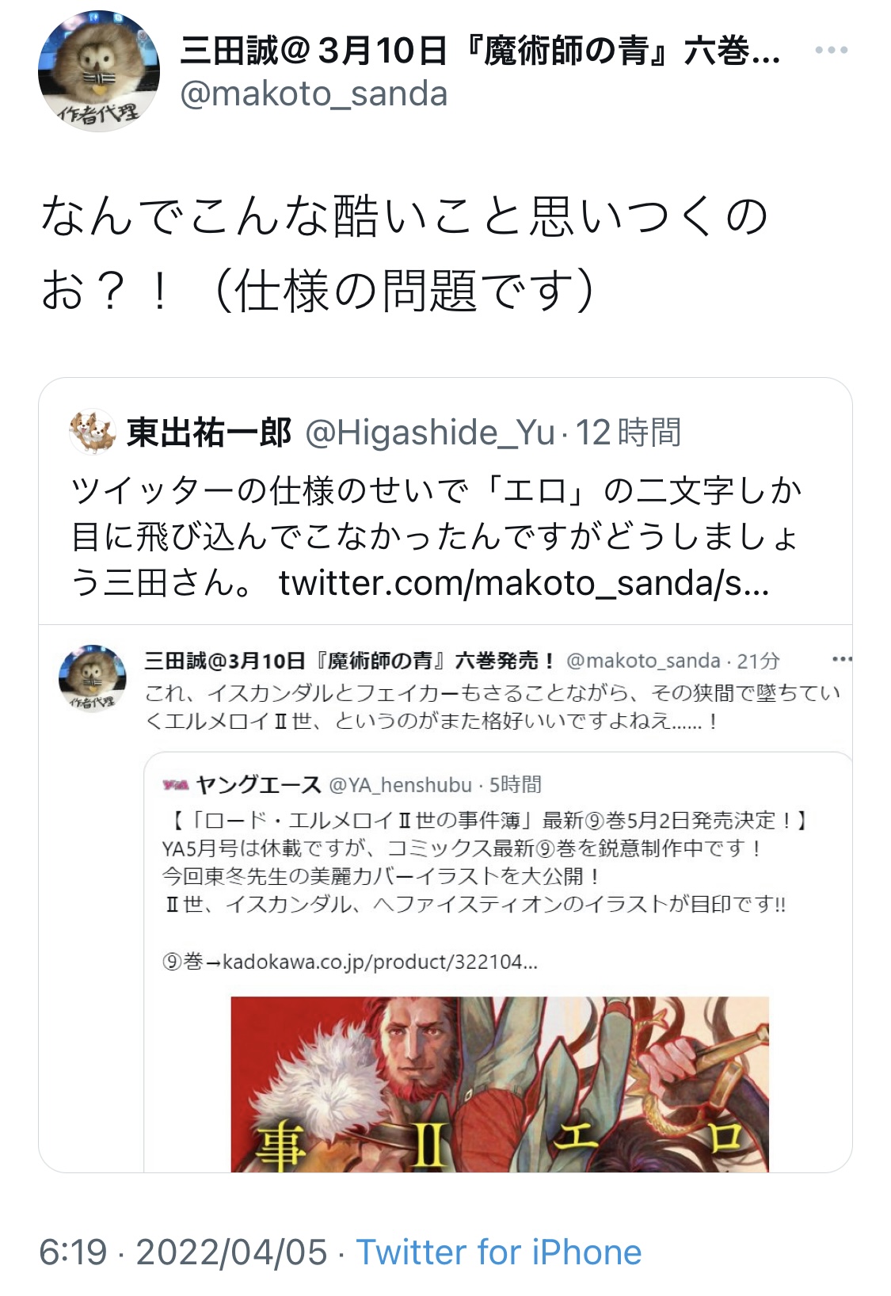
Task: Open three-dot menu of nested tweet
Action: coord(841,659)
